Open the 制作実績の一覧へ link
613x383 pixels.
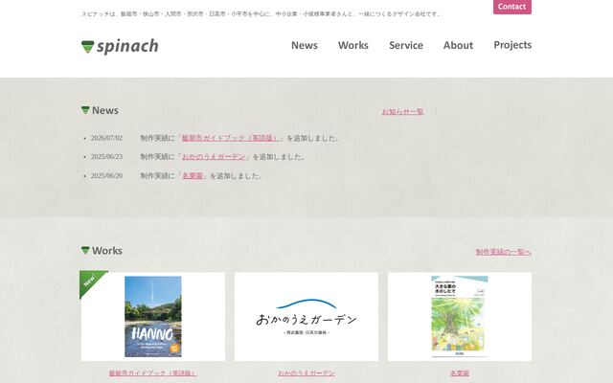[504, 252]
